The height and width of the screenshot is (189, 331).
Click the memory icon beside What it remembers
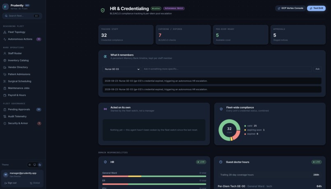click(x=105, y=56)
